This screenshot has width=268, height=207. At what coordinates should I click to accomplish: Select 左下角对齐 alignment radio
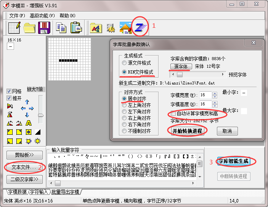tap(124, 111)
